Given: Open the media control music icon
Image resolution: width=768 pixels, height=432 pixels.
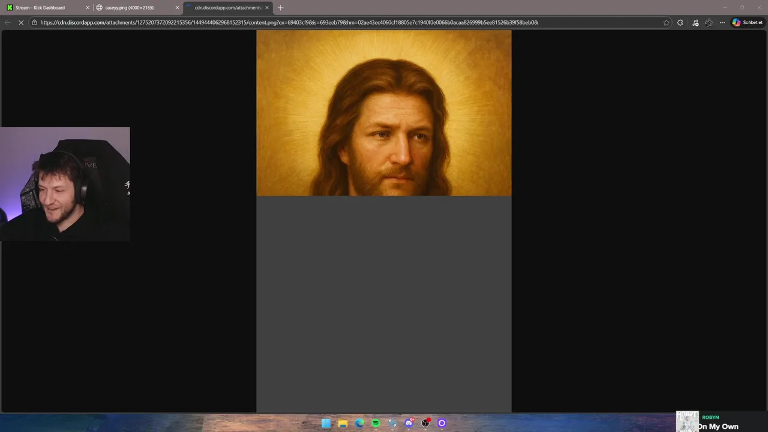Looking at the screenshot, I should coord(695,23).
